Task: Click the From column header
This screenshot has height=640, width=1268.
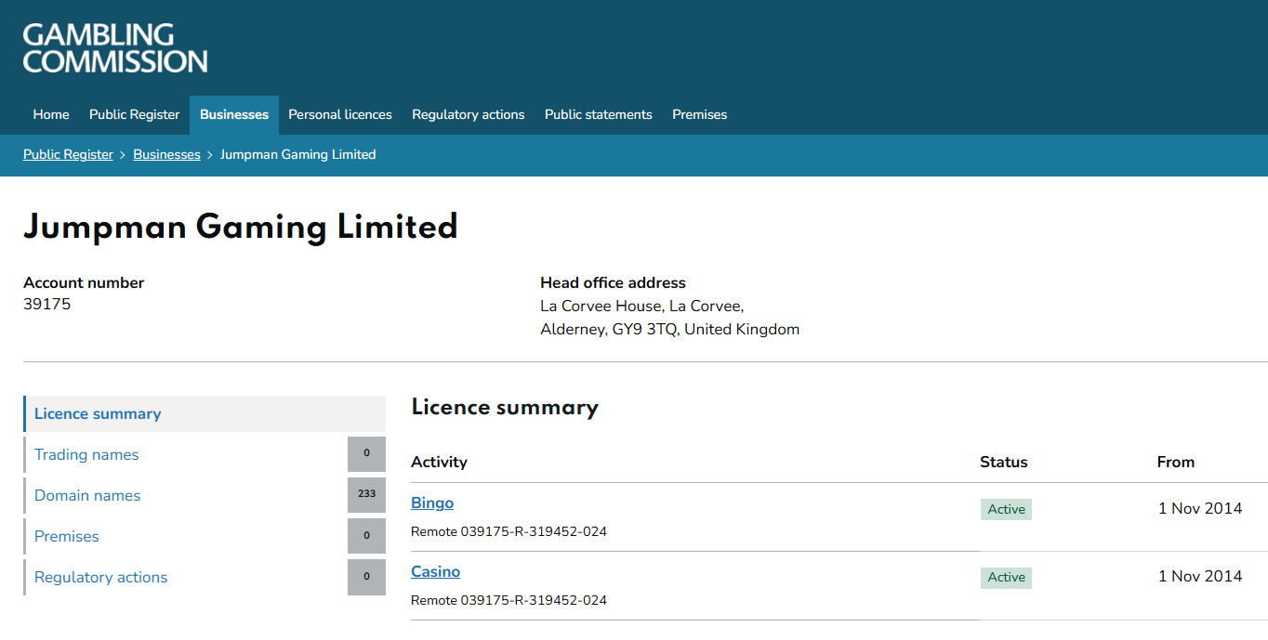Action: [x=1176, y=463]
